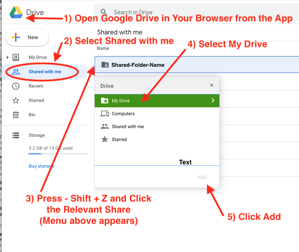Image resolution: width=299 pixels, height=252 pixels.
Task: Click the Shared with me page heading
Action: (120, 32)
